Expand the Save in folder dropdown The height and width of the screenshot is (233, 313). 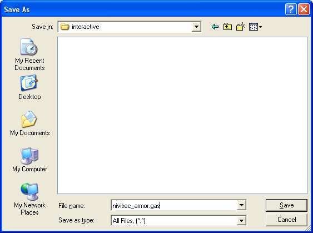[196, 27]
